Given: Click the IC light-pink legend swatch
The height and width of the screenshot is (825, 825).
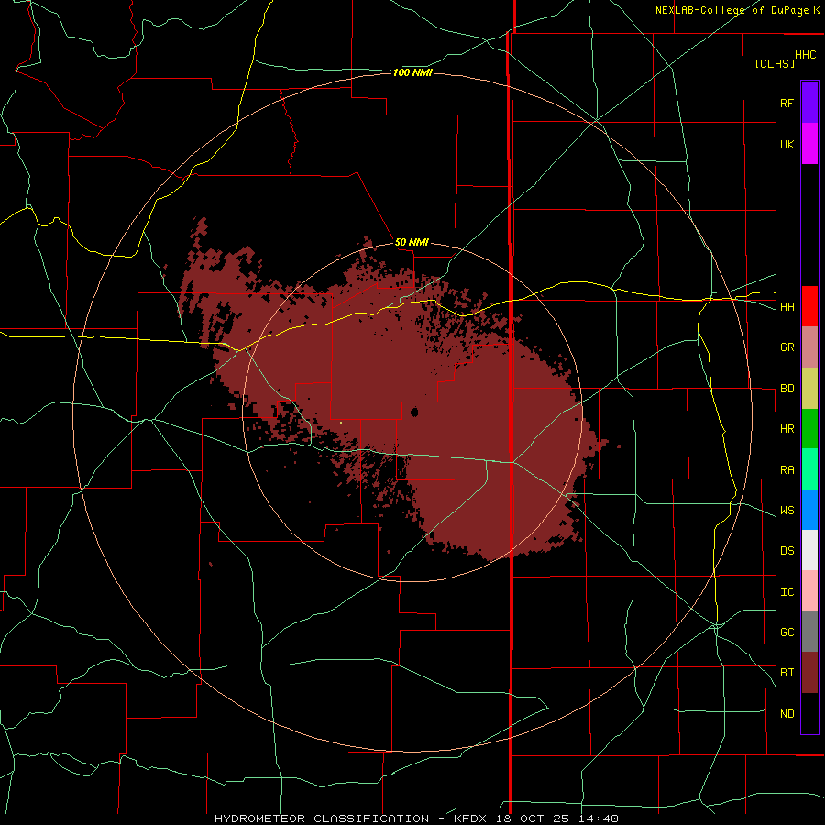Looking at the screenshot, I should pos(809,591).
